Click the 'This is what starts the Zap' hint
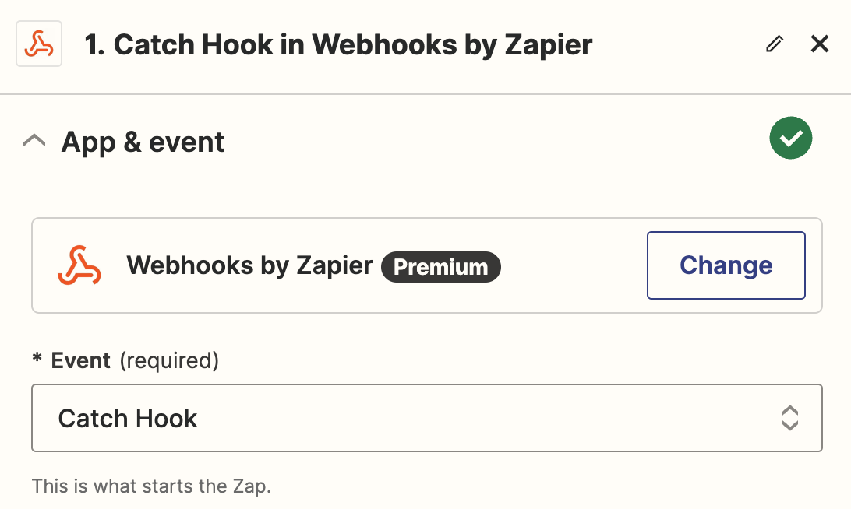 pyautogui.click(x=151, y=486)
